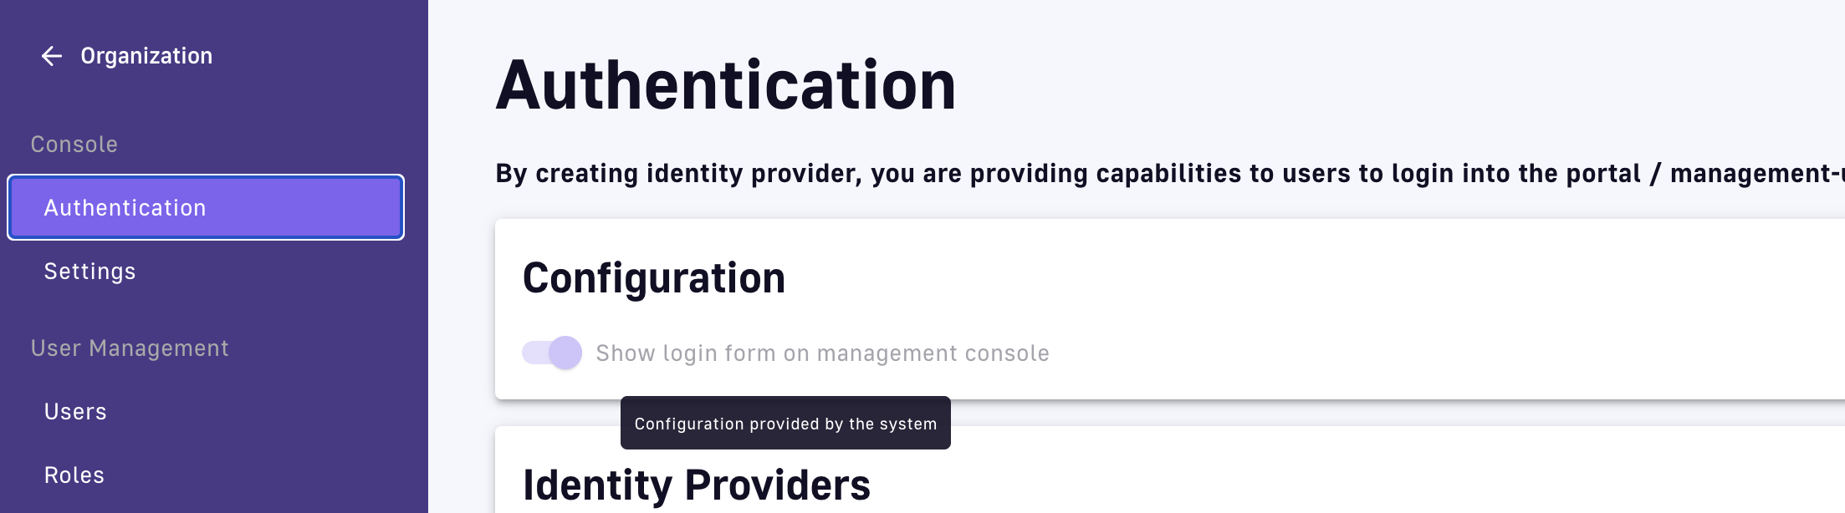Click the User Management section header
This screenshot has height=513, width=1845.
coord(130,348)
